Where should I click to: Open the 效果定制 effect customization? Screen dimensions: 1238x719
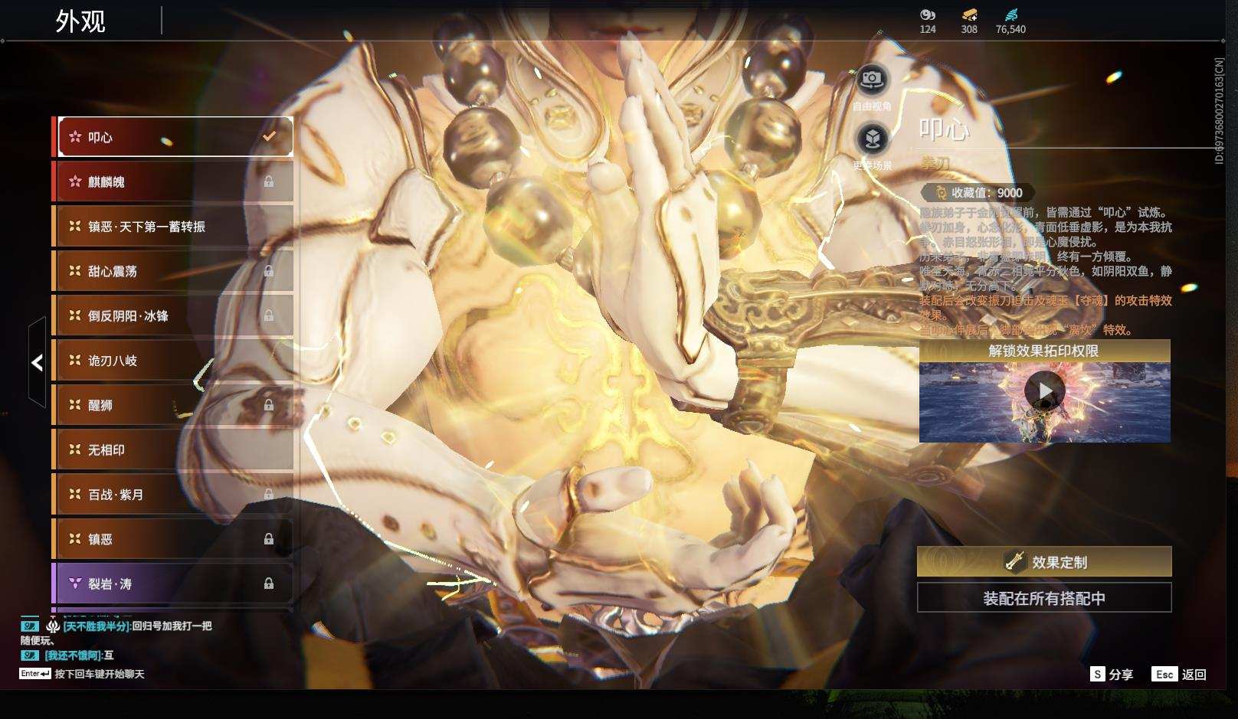1044,562
